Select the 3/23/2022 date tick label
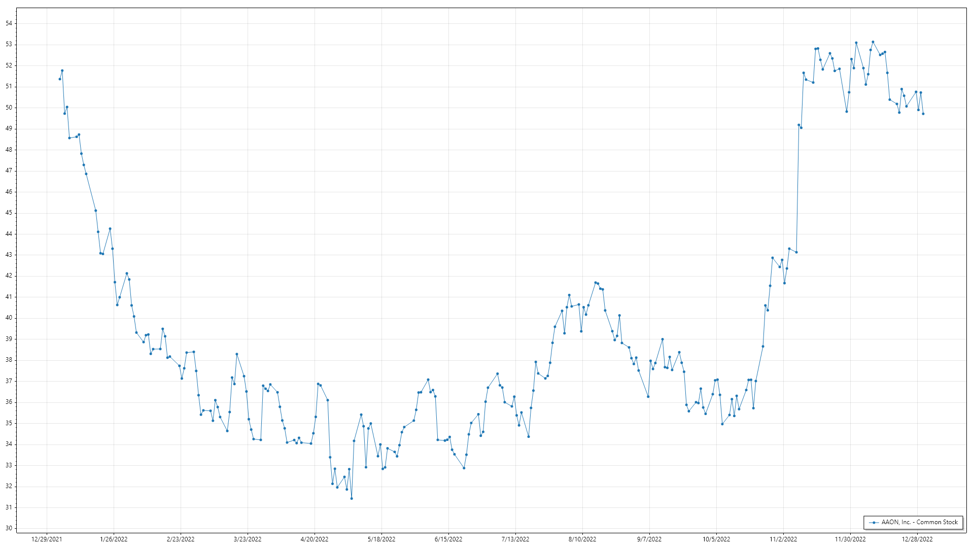The image size is (974, 548). tap(248, 539)
